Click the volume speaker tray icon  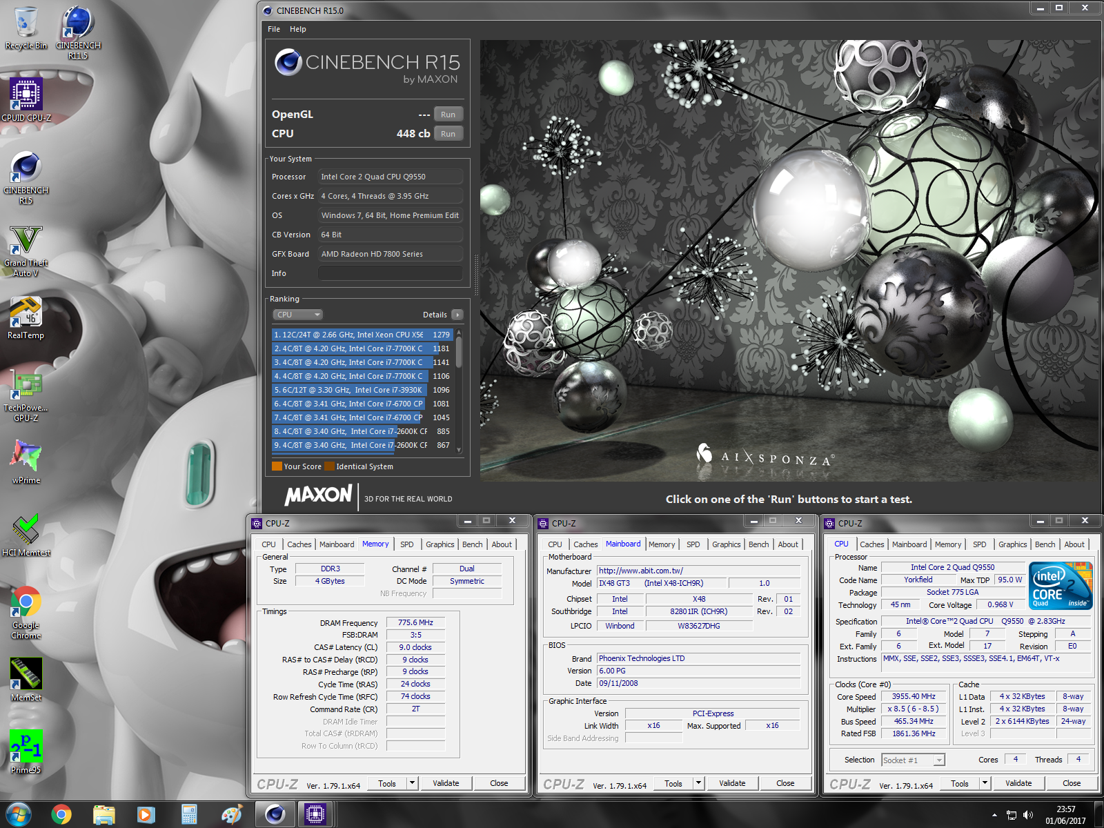coord(1028,815)
